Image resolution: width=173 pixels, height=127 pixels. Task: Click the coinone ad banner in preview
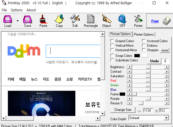pyautogui.click(x=41, y=103)
